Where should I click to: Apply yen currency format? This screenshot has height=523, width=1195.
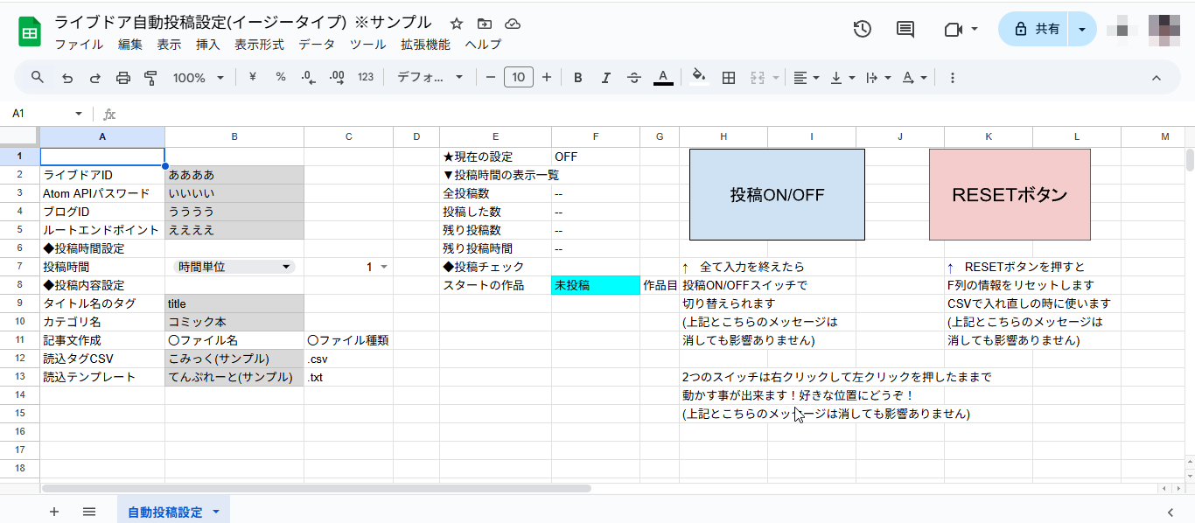click(253, 77)
